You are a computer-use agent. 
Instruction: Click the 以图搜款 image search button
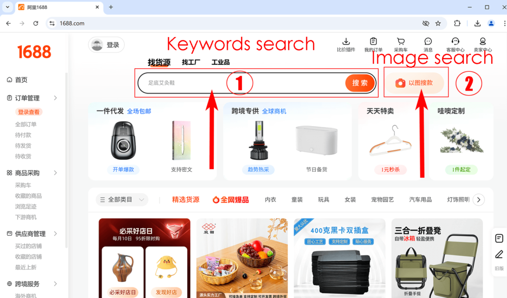point(414,83)
